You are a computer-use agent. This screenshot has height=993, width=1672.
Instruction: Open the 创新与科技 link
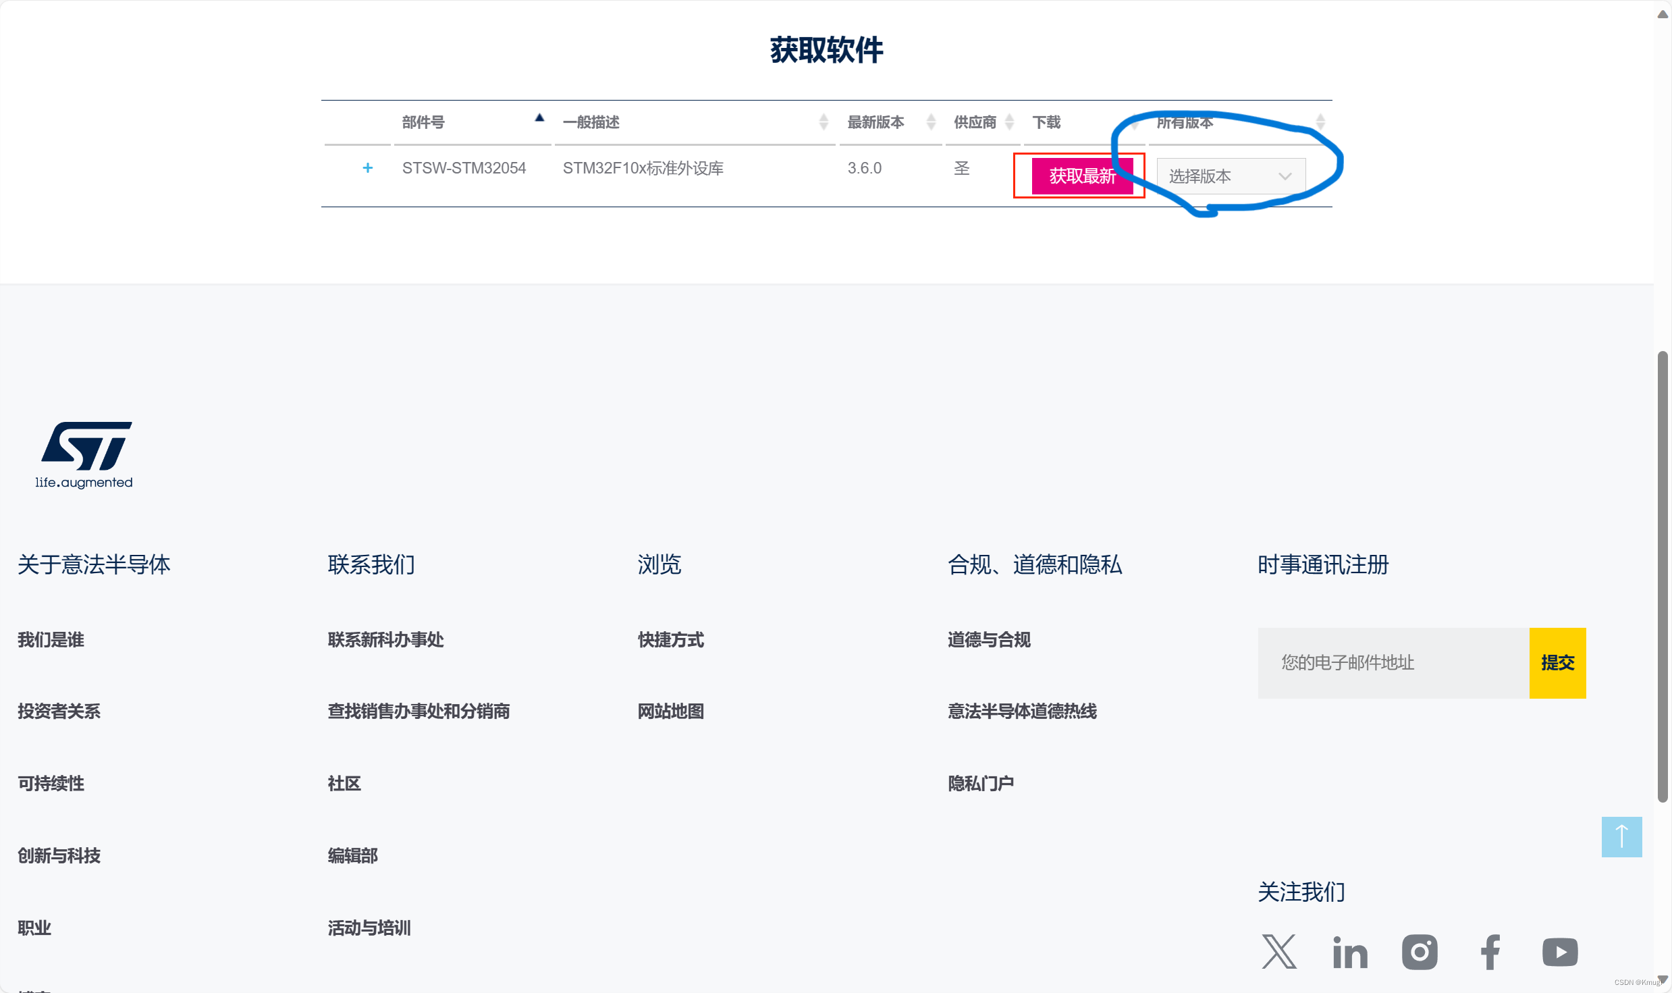[x=59, y=856]
